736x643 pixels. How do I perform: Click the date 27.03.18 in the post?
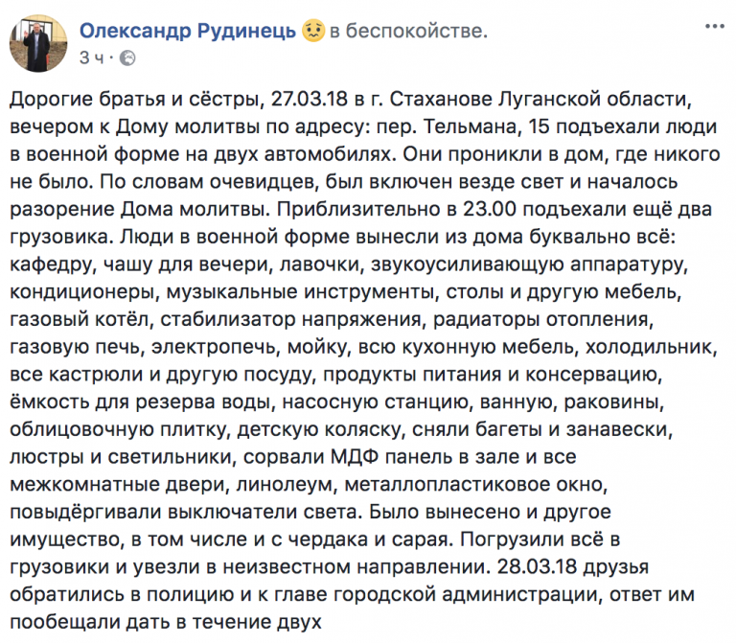pyautogui.click(x=310, y=99)
